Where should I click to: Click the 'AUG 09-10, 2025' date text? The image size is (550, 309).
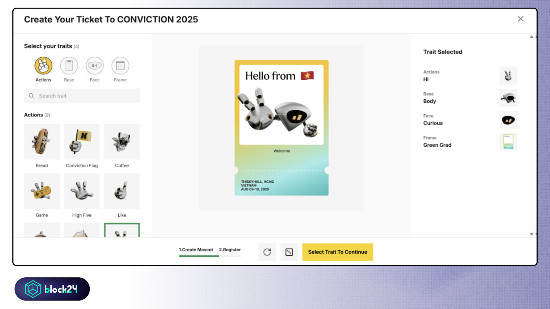255,189
